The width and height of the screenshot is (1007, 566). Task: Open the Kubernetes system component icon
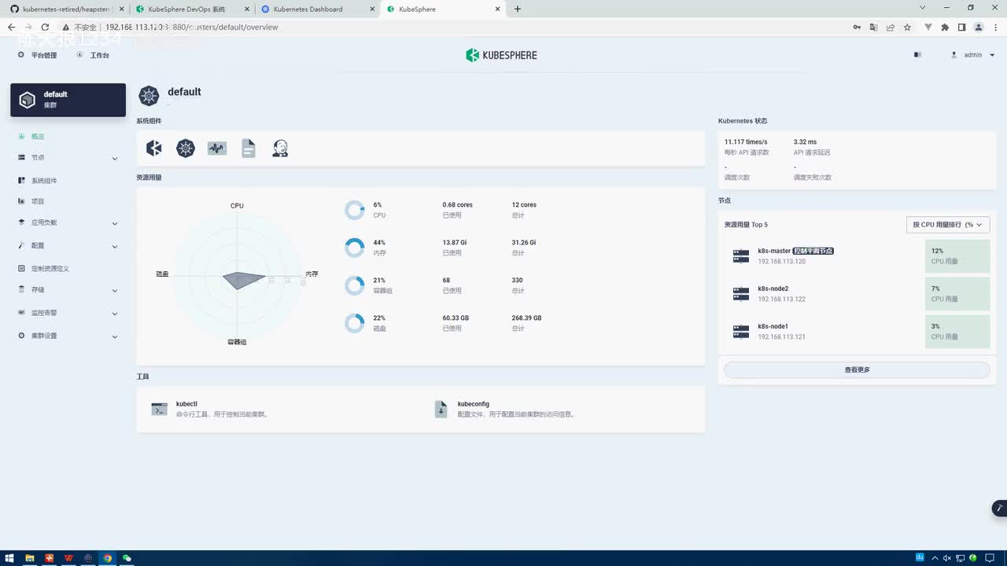click(x=186, y=148)
